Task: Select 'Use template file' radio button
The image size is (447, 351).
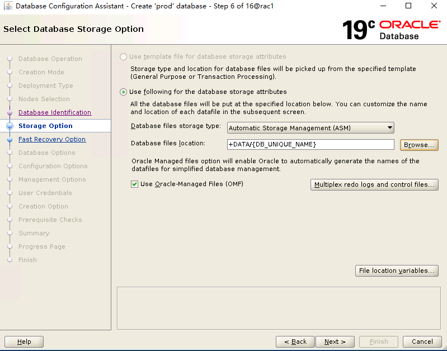Action: coord(123,56)
